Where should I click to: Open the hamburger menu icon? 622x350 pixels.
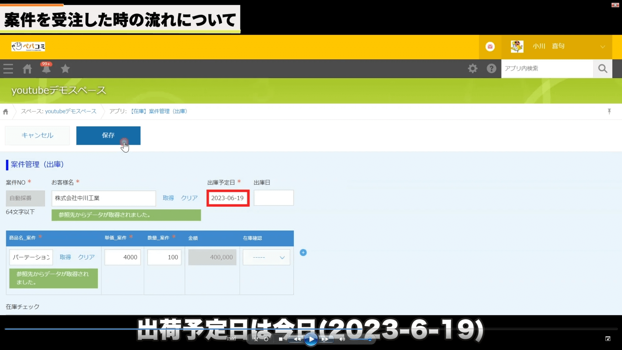[x=8, y=69]
